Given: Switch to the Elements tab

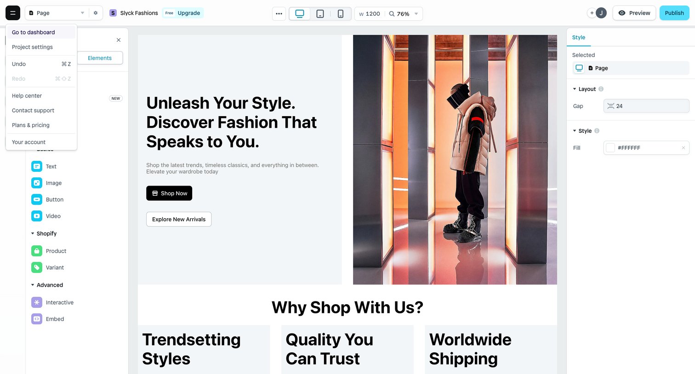Looking at the screenshot, I should (x=100, y=58).
